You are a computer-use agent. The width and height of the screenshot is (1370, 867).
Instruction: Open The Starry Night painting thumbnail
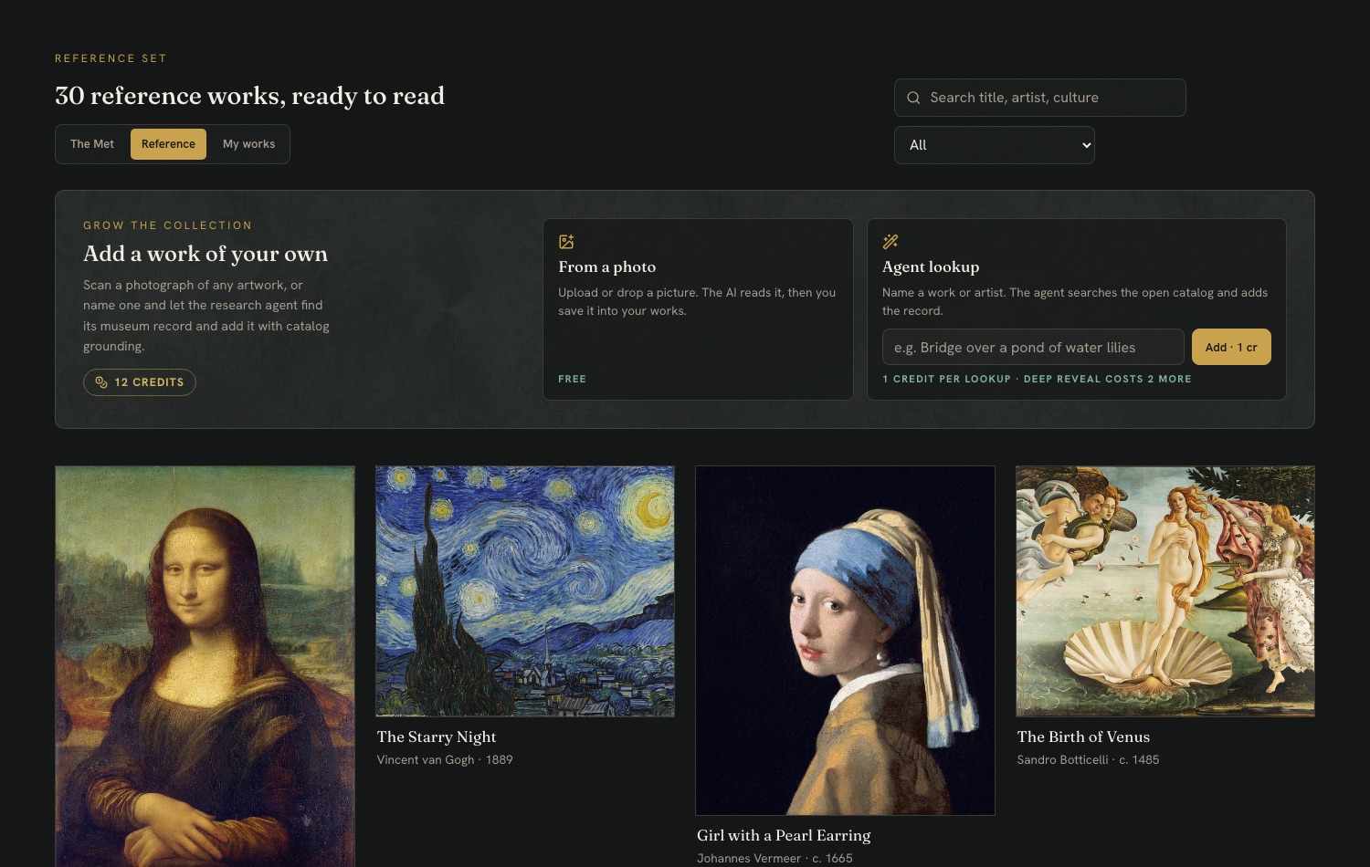point(525,591)
